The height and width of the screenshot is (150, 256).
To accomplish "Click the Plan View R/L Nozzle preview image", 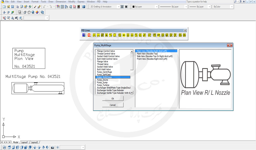I will click(x=205, y=79).
